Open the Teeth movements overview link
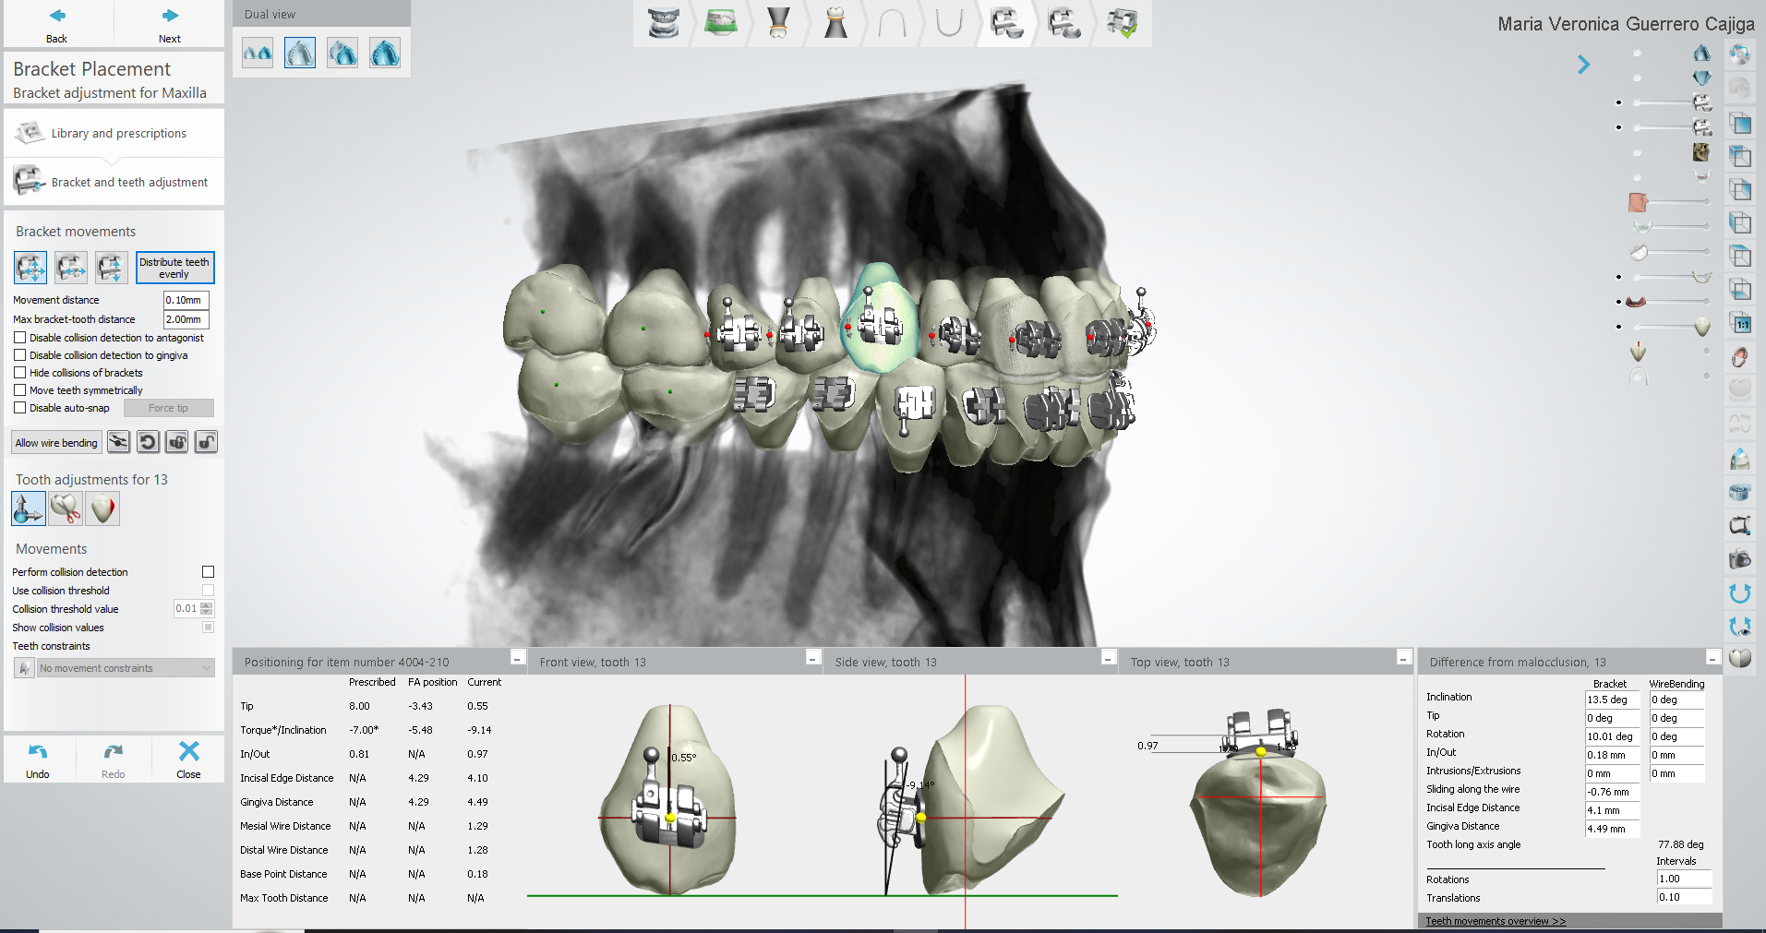 (1496, 921)
